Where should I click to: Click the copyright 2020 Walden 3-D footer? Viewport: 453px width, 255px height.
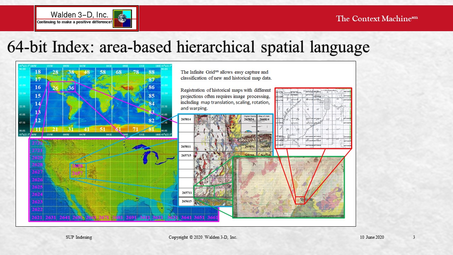point(203,237)
